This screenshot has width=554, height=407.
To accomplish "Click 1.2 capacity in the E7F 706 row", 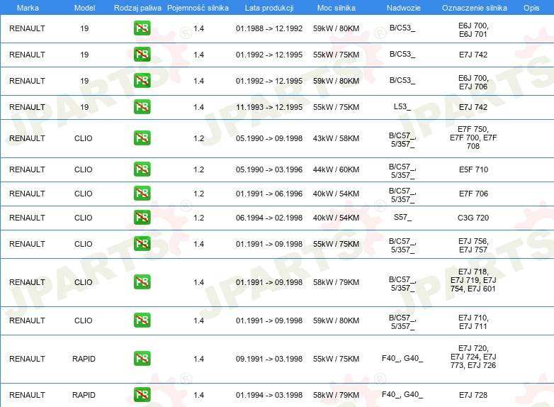I will [x=198, y=194].
